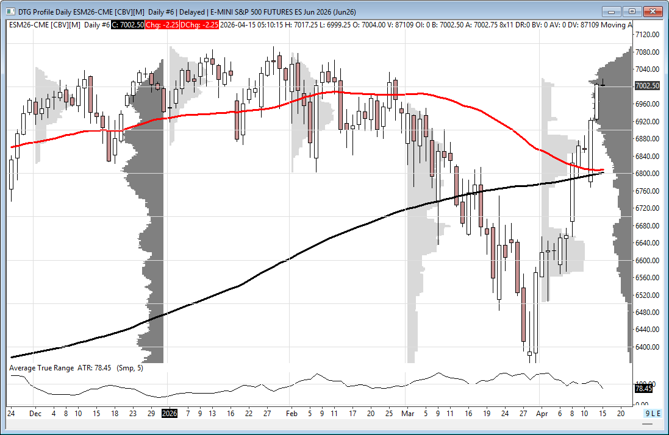Click the Feb label on the time axis
Screen dimensions: 669x435
point(291,413)
